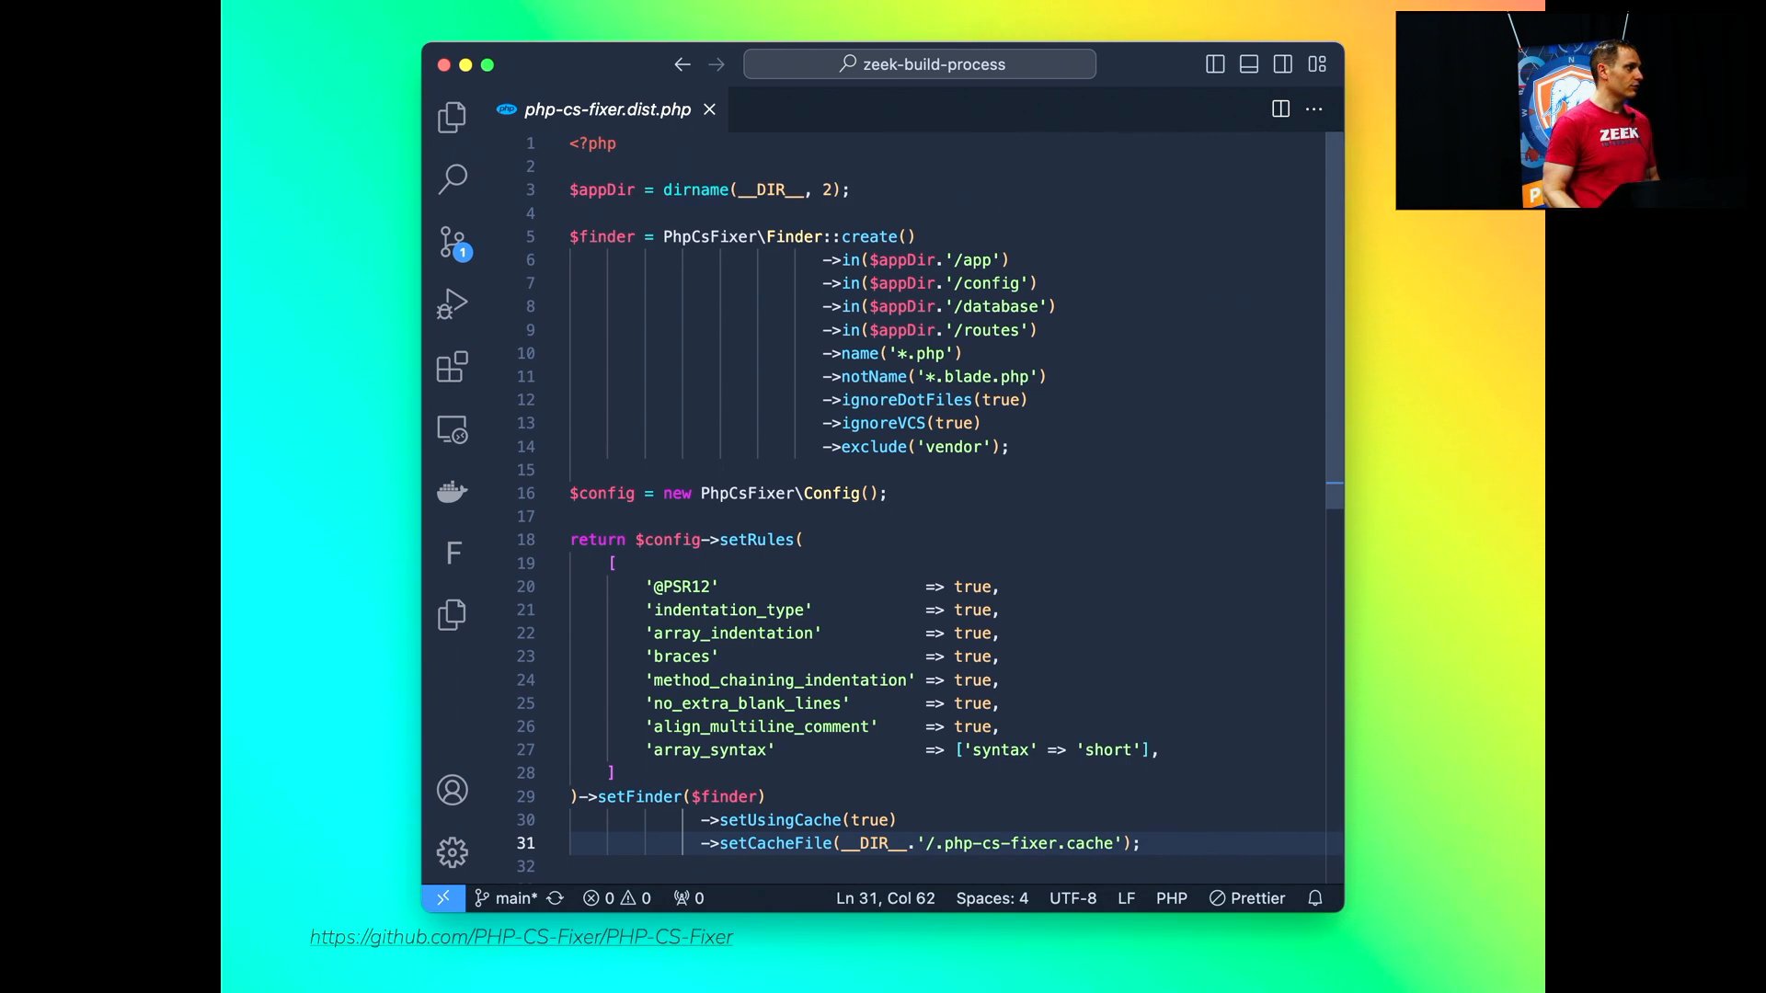The width and height of the screenshot is (1766, 993).
Task: Click the zeek-build-process command center search
Action: click(920, 64)
